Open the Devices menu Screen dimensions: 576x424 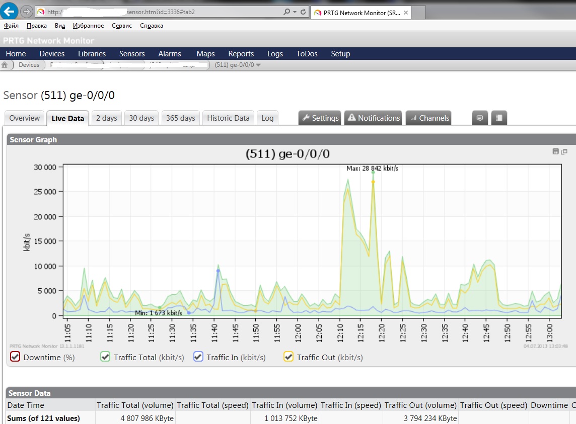tap(52, 54)
